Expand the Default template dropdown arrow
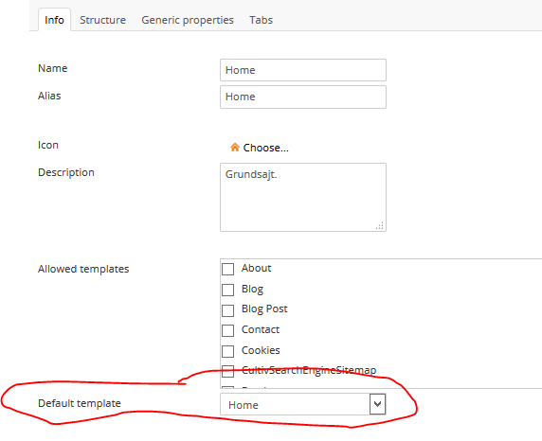The width and height of the screenshot is (542, 441). pyautogui.click(x=377, y=404)
